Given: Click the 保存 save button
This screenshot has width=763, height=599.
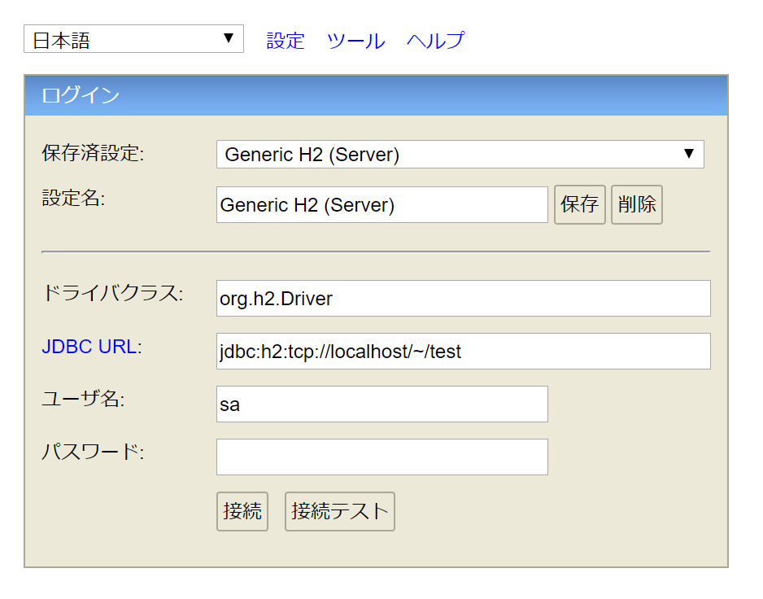Looking at the screenshot, I should (579, 204).
